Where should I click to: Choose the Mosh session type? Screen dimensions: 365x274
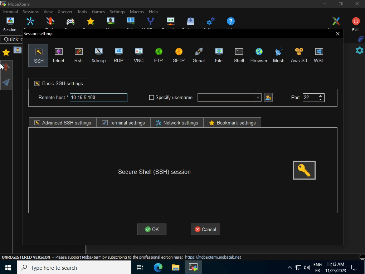point(279,55)
